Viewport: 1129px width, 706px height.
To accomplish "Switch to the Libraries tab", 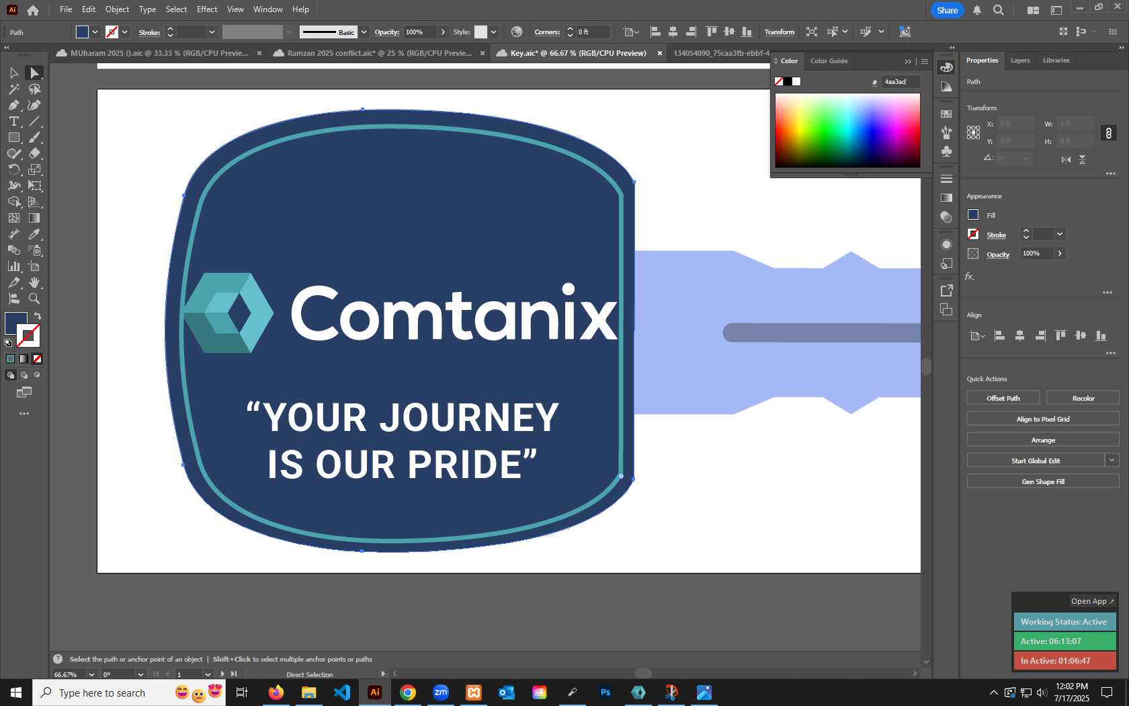I will point(1056,61).
